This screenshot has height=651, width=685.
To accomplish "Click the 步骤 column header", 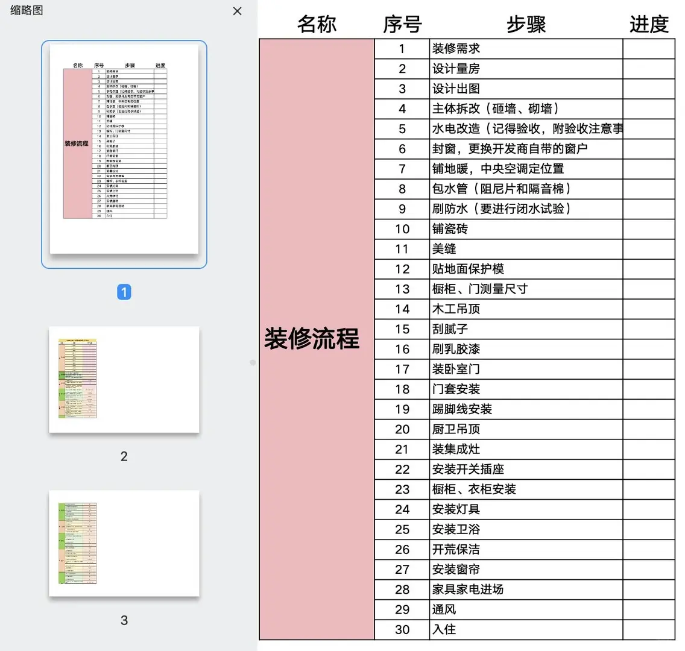I will point(525,24).
